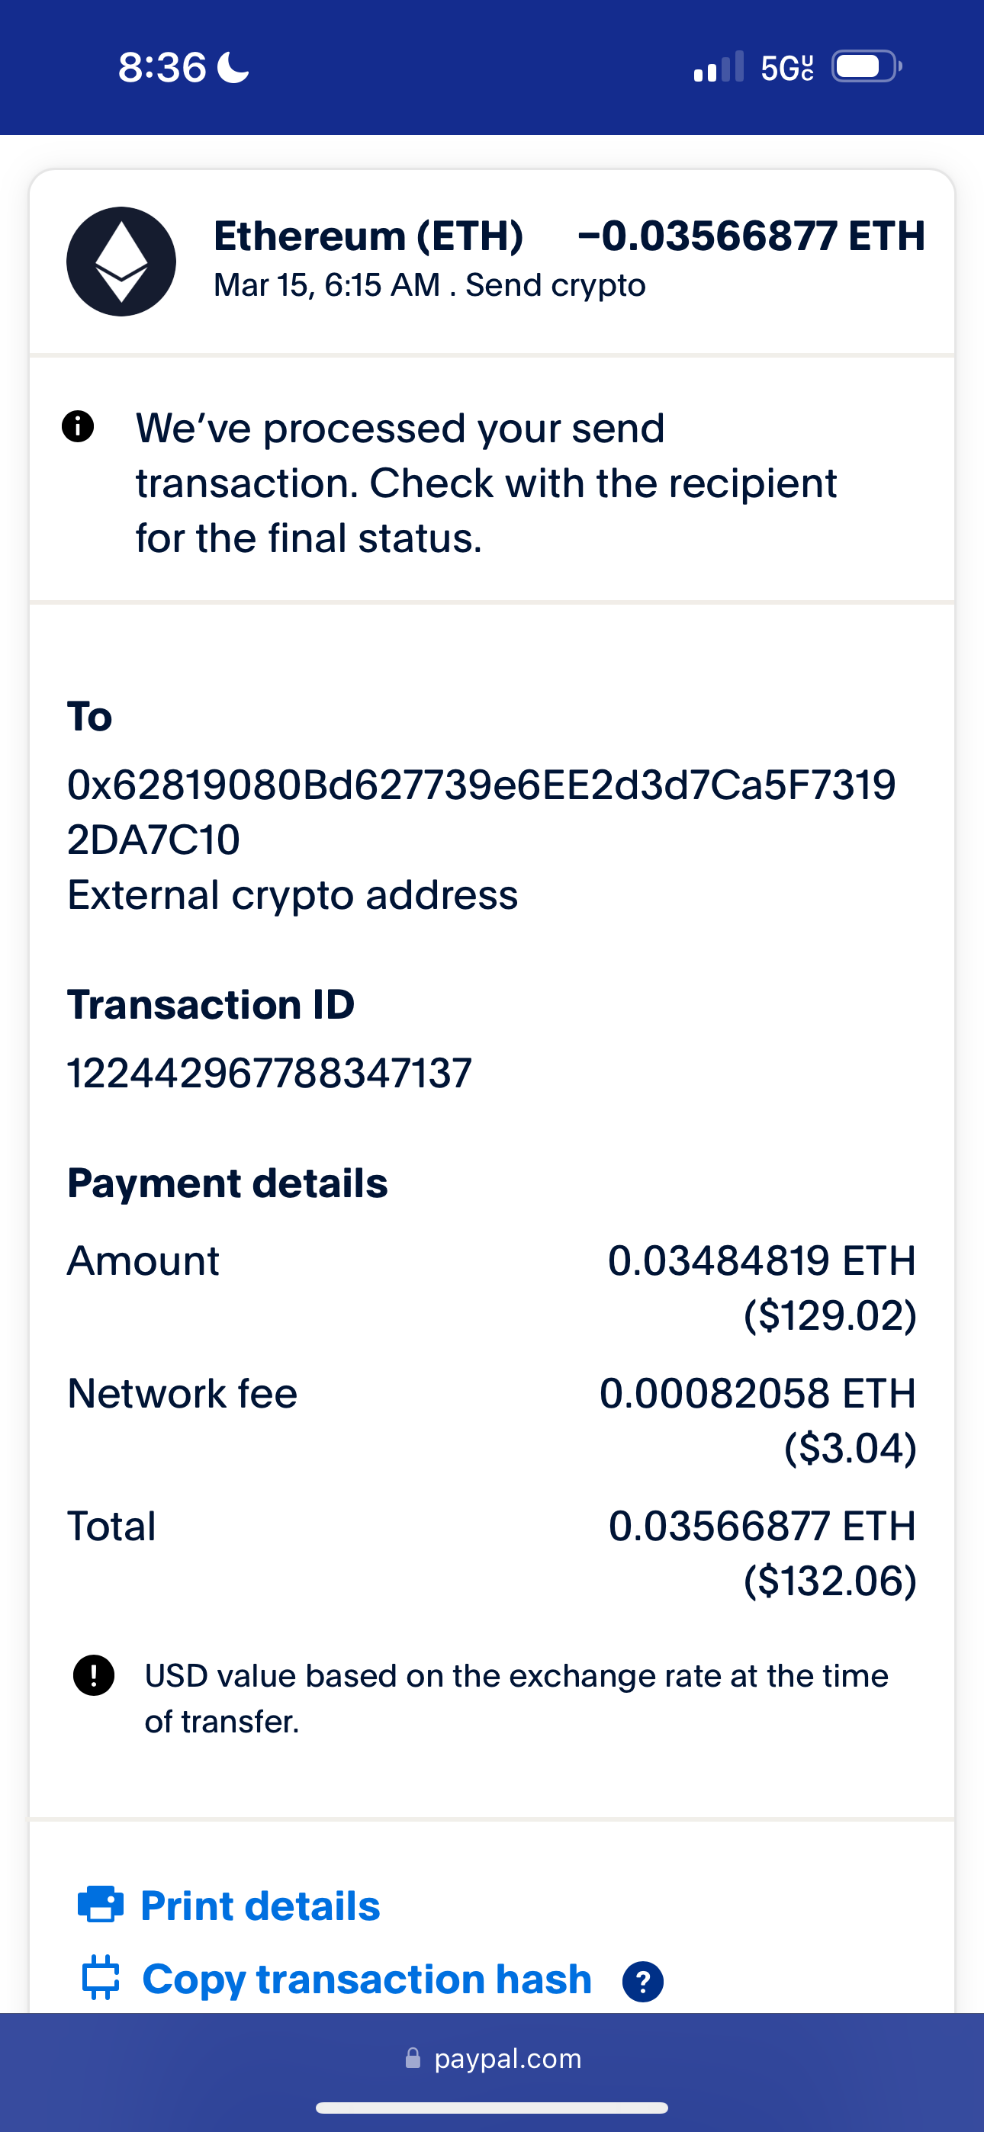Tap the copy hash icon
The image size is (984, 2132).
(x=101, y=1978)
